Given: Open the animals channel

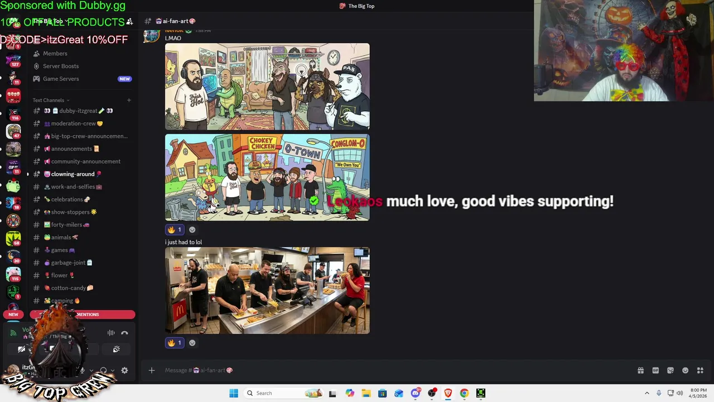Looking at the screenshot, I should [81, 237].
